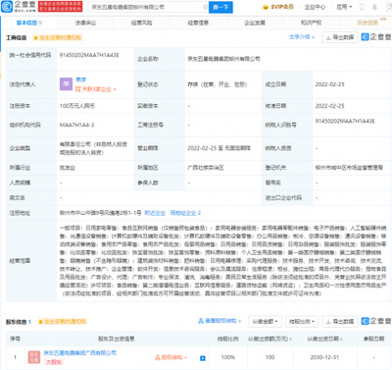Click the 企查查 logo at top left
The height and width of the screenshot is (370, 392).
[x=19, y=7]
